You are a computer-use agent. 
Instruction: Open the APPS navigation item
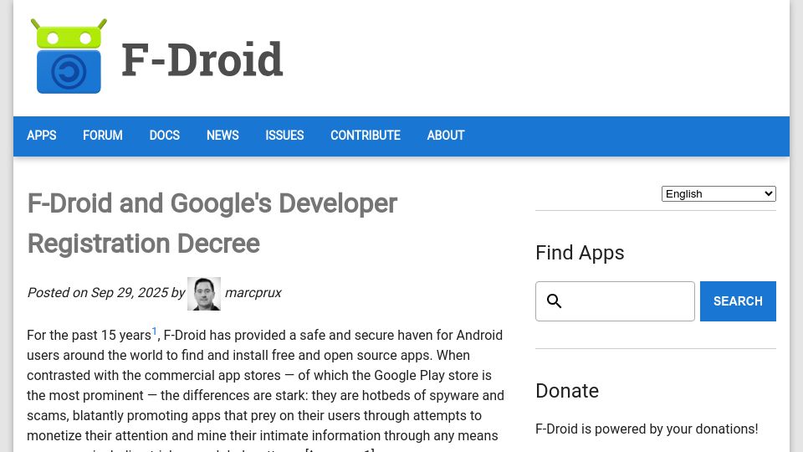coord(42,136)
